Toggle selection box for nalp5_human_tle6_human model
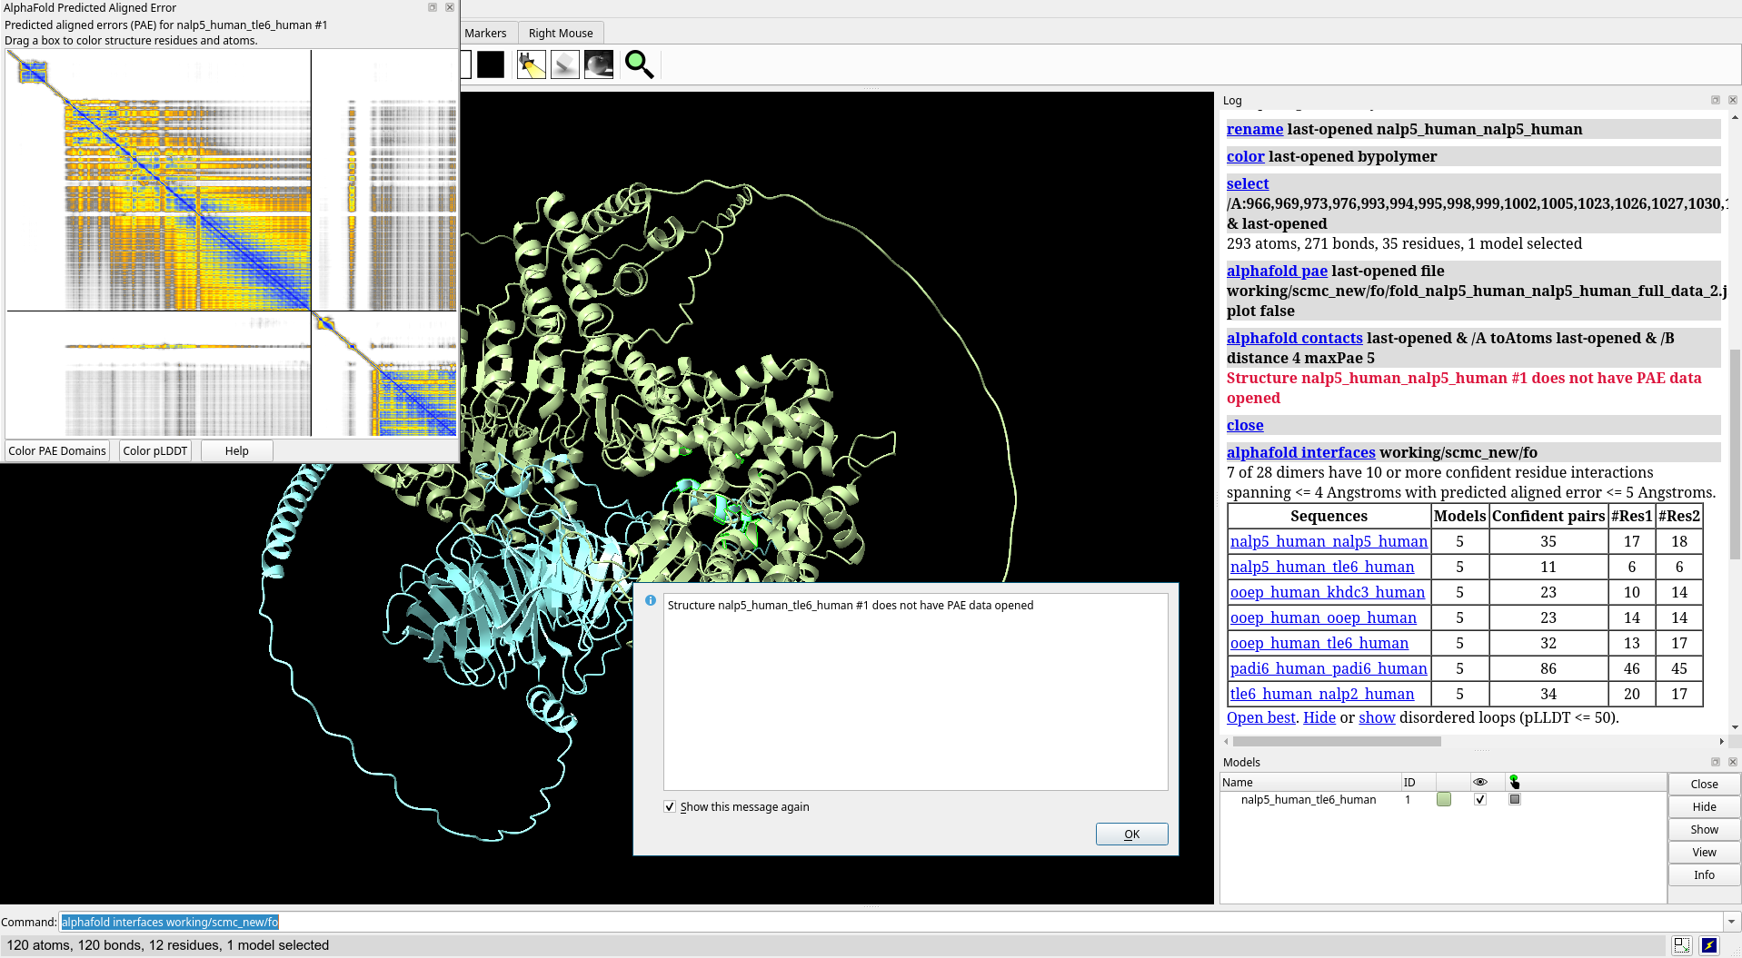 [x=1515, y=800]
